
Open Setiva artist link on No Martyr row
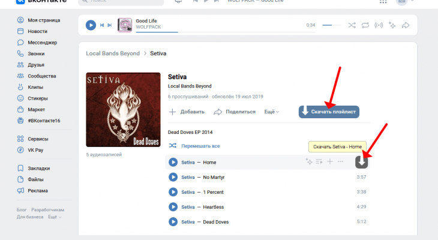pyautogui.click(x=188, y=177)
